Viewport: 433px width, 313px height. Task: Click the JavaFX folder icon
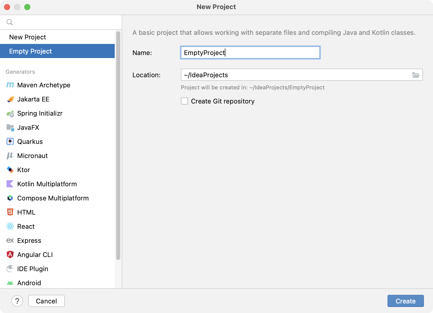click(10, 127)
